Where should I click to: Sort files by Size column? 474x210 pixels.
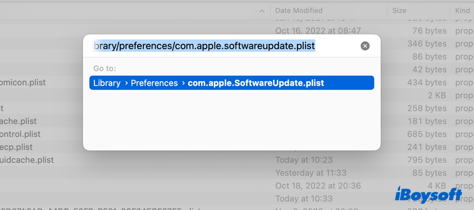(399, 11)
